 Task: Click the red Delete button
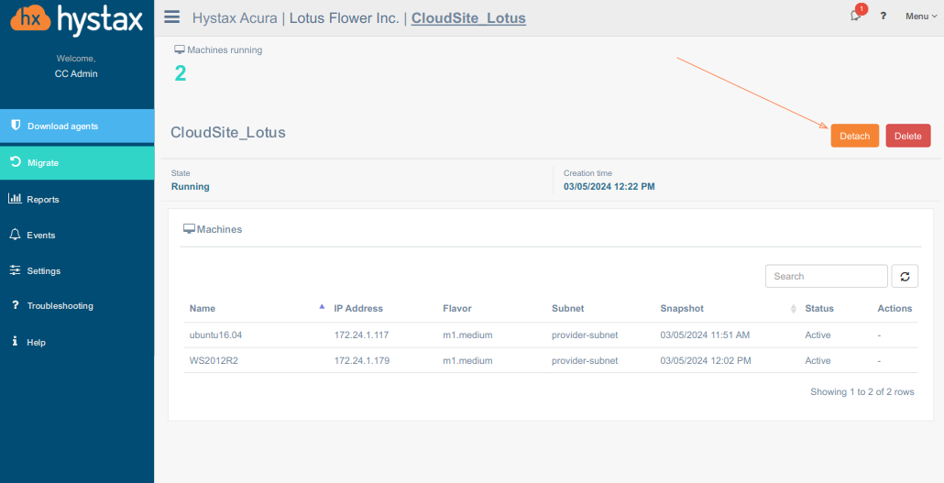907,136
